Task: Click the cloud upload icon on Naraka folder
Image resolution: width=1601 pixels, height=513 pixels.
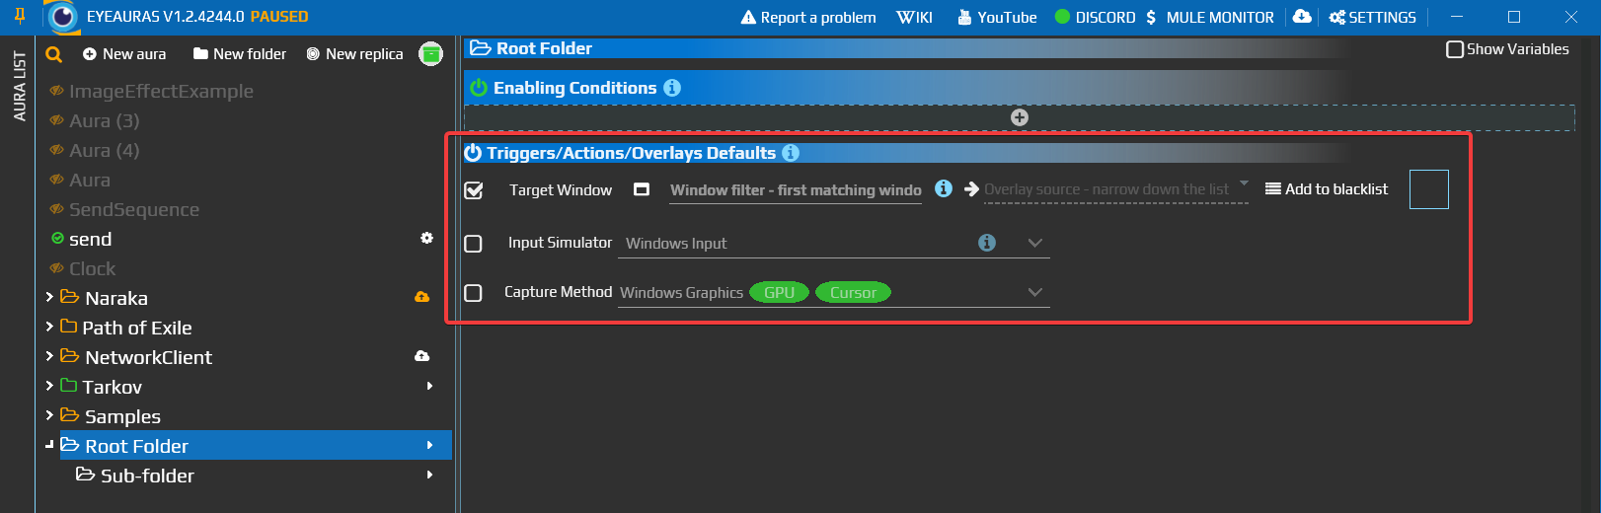Action: tap(421, 297)
